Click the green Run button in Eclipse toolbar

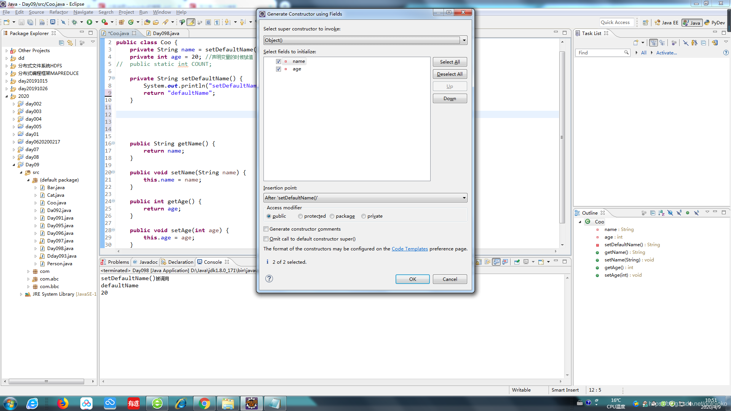click(89, 22)
